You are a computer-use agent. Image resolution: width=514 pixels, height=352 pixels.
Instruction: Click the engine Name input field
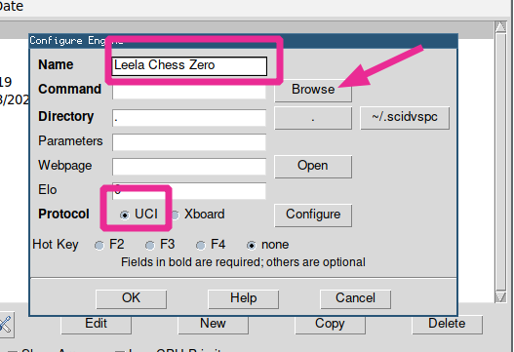[189, 66]
